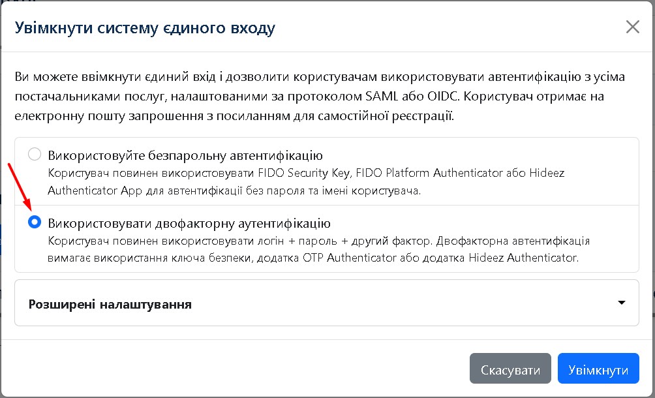This screenshot has width=655, height=398.
Task: Click the "Використовувати двофакторну аутентифікацію" label
Action: [189, 223]
